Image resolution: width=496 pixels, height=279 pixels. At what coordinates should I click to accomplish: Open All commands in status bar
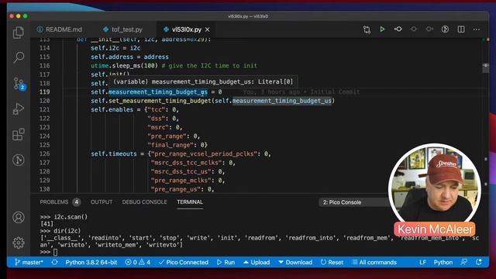374,262
